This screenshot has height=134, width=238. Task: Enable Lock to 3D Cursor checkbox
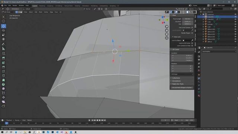click(x=192, y=43)
